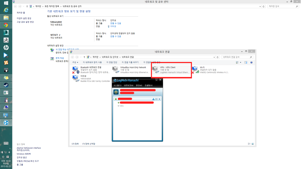
Task: Open the Hamachi 관리 menu
Action: [x=139, y=85]
